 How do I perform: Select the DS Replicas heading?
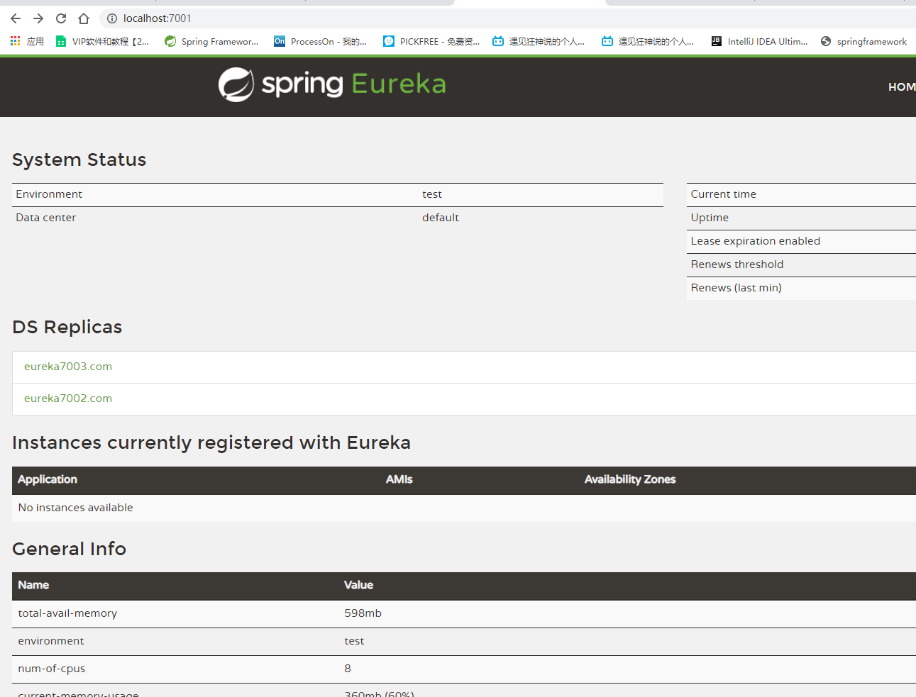pyautogui.click(x=67, y=327)
